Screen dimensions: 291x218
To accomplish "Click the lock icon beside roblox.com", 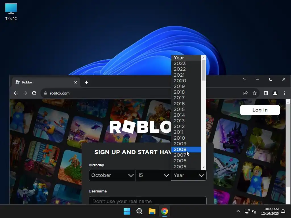I will pyautogui.click(x=45, y=93).
